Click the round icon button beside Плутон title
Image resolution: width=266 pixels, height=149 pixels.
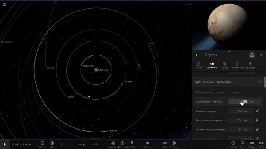(252, 55)
